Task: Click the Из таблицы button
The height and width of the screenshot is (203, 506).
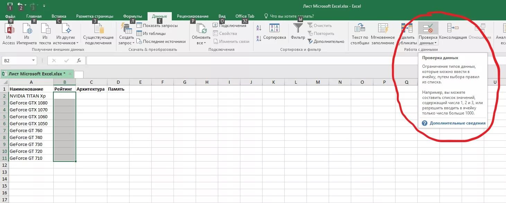Action: [151, 34]
